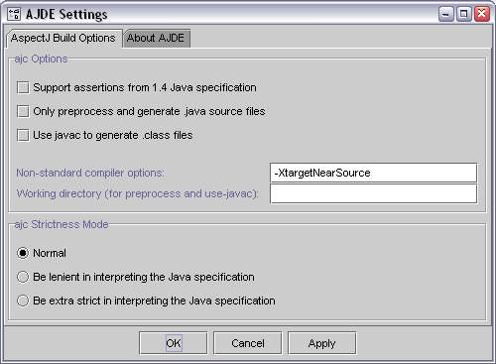Image resolution: width=496 pixels, height=364 pixels.
Task: Click the Non-standard compiler options field
Action: (373, 173)
